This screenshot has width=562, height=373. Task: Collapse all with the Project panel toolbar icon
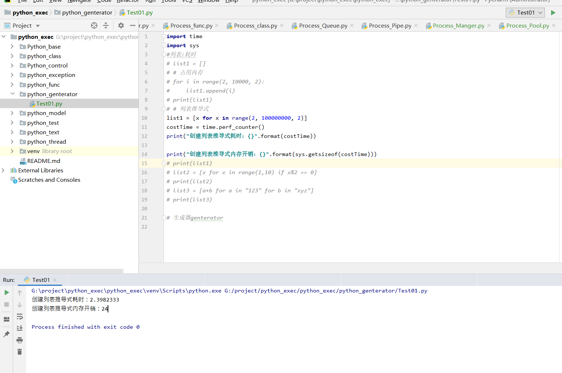pyautogui.click(x=106, y=25)
